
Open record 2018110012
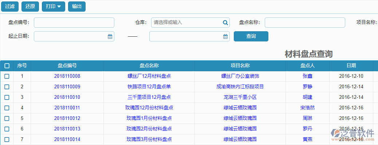tap(67, 118)
